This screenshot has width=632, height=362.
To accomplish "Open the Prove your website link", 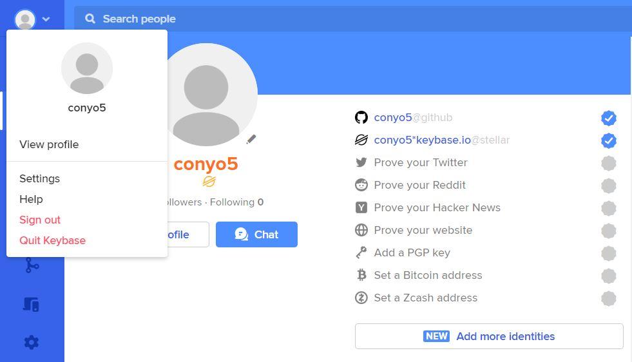I will (x=423, y=230).
